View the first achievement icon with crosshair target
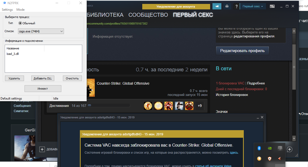308x167 pixels. tap(148, 106)
